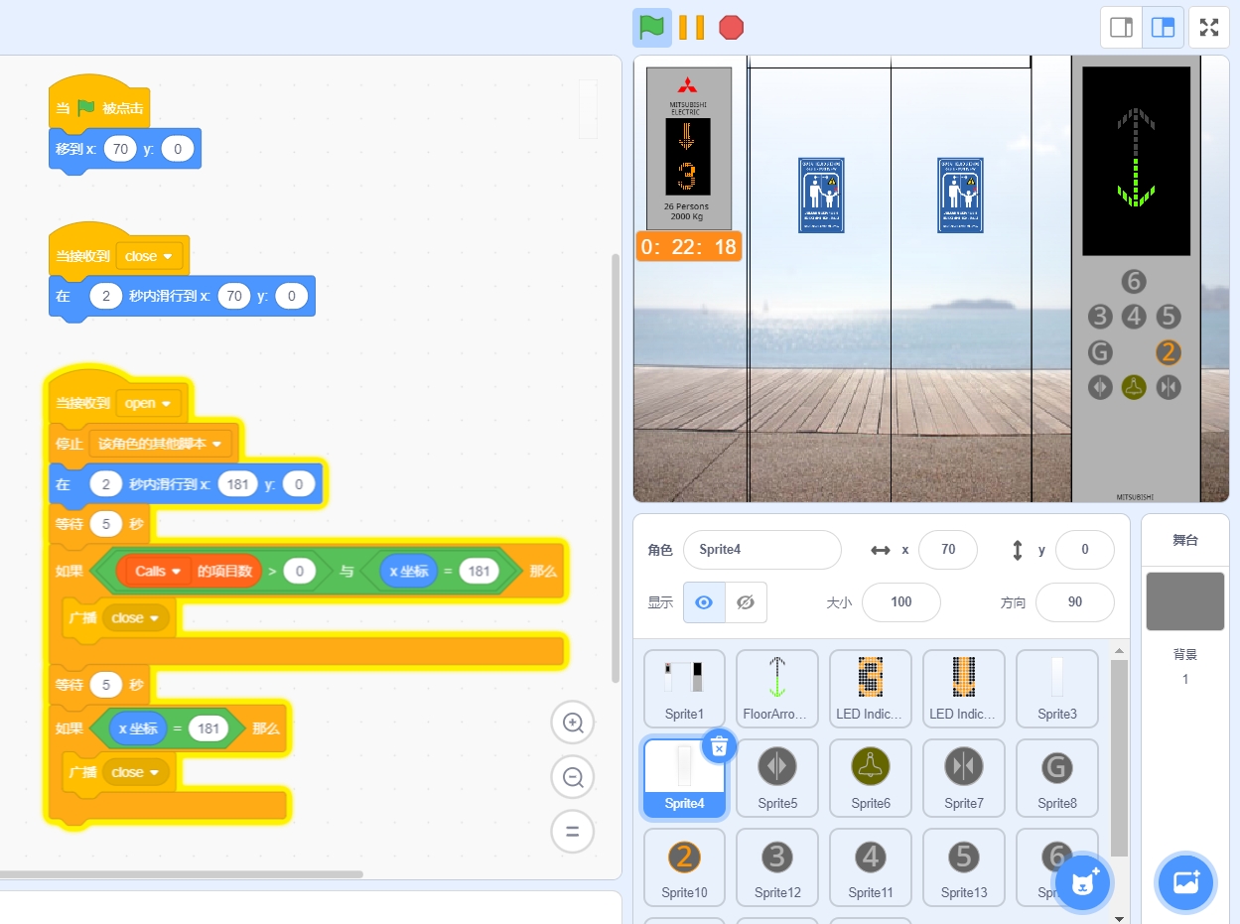Edit sprite size field 100
This screenshot has width=1240, height=924.
(x=901, y=601)
